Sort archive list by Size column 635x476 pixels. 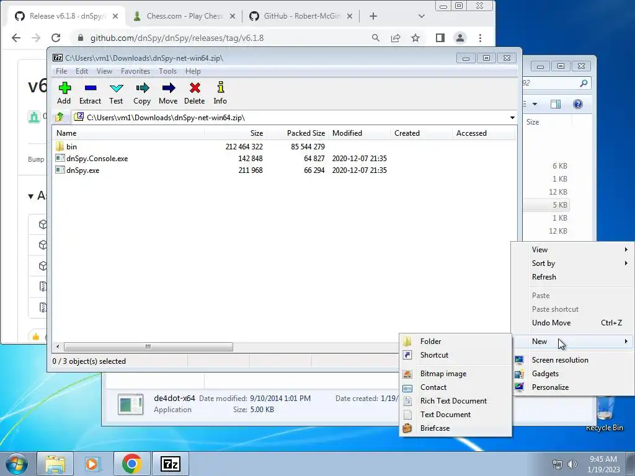point(235,133)
